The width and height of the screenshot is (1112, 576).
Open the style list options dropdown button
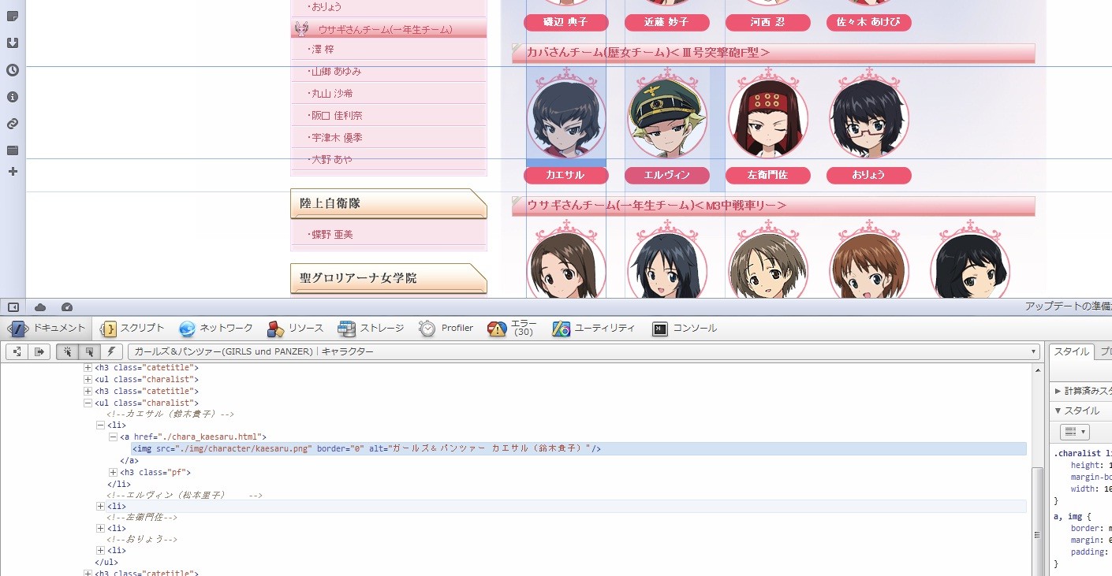(x=1074, y=432)
